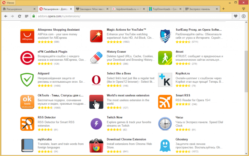
Task: Add page to bookmarks with heart icon
Action: click(x=236, y=16)
